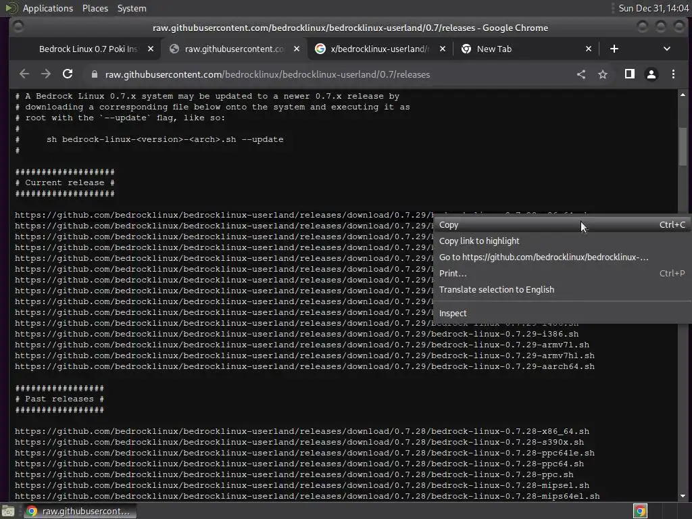Click the 0.7.28-ppc64le.sh URL line

(305, 453)
